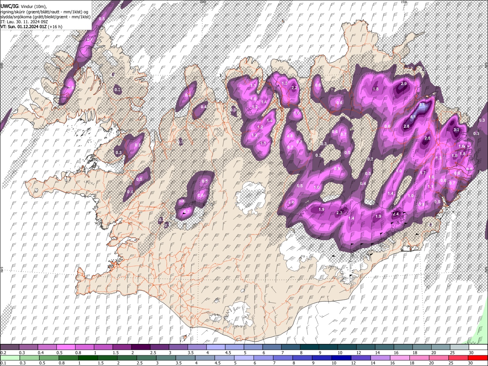Select the navy blue 10–12 lower legend swatch
488x366 pixels.
coord(341,358)
